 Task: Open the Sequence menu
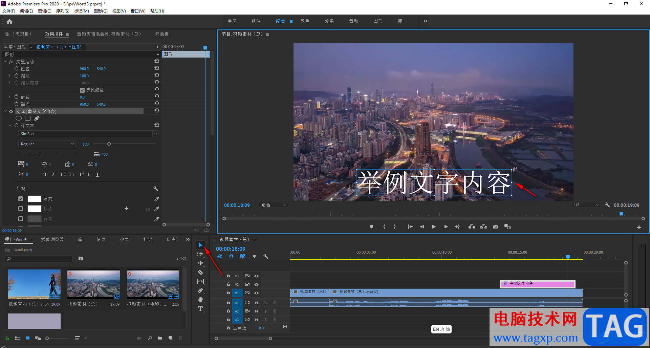click(63, 11)
